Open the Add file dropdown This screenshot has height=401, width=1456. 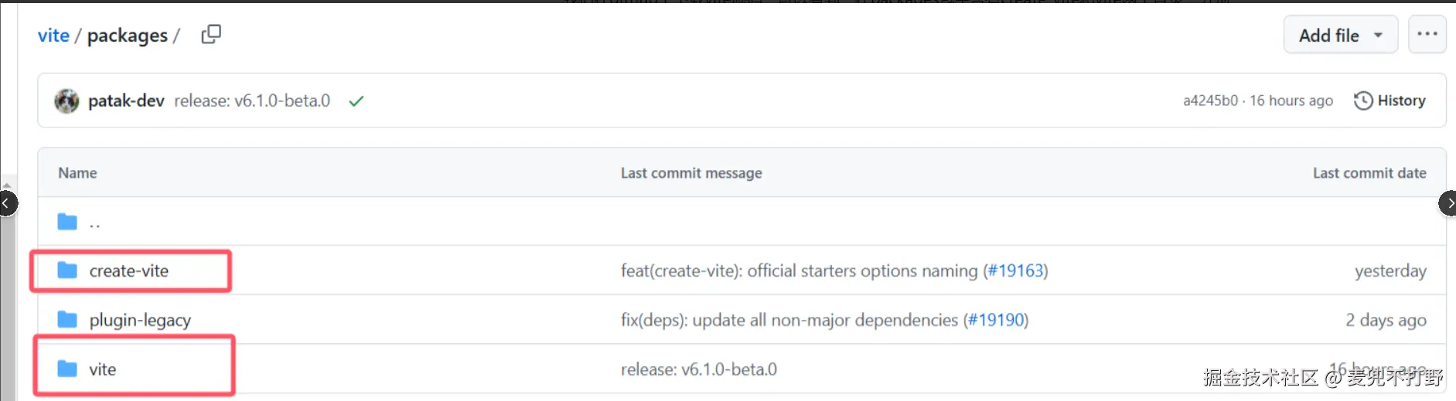pyautogui.click(x=1340, y=36)
